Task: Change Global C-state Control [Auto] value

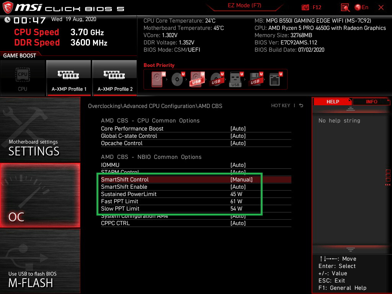Action: (x=238, y=136)
